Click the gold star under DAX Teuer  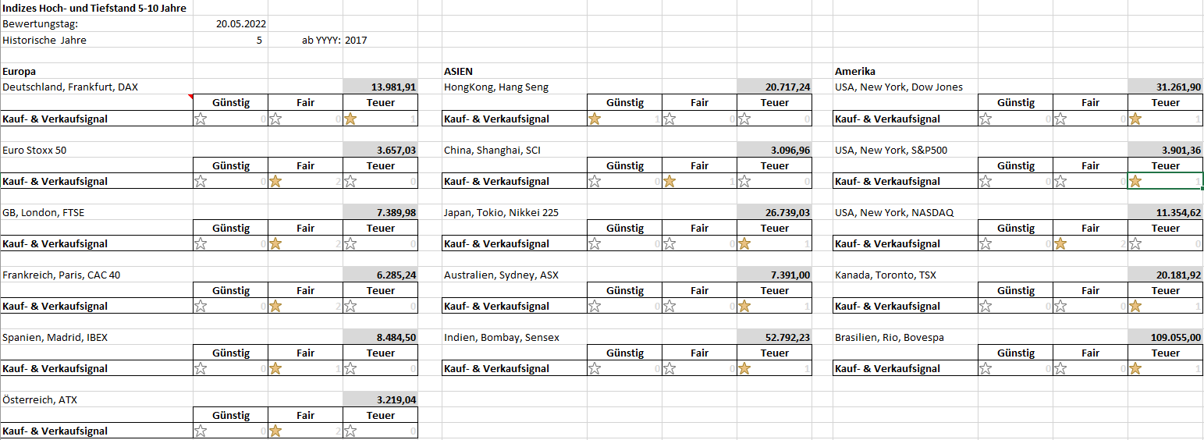[x=350, y=119]
